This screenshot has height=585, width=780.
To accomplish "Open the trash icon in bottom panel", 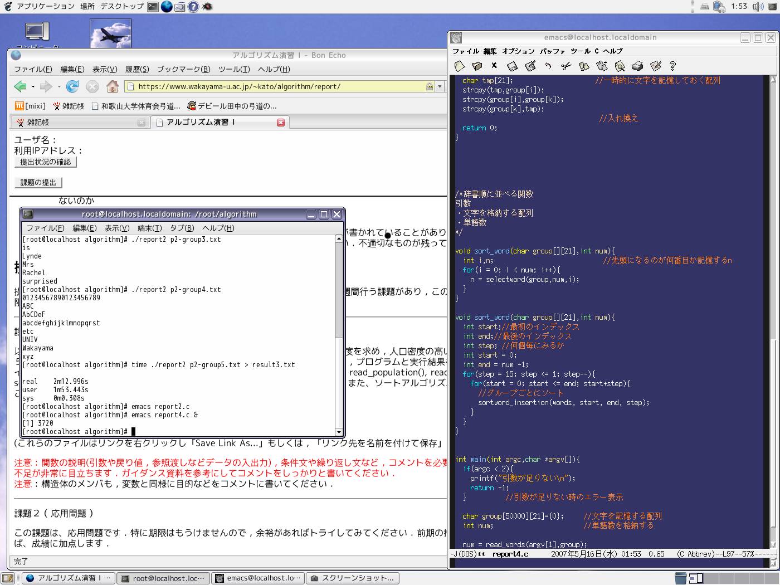I will point(681,578).
